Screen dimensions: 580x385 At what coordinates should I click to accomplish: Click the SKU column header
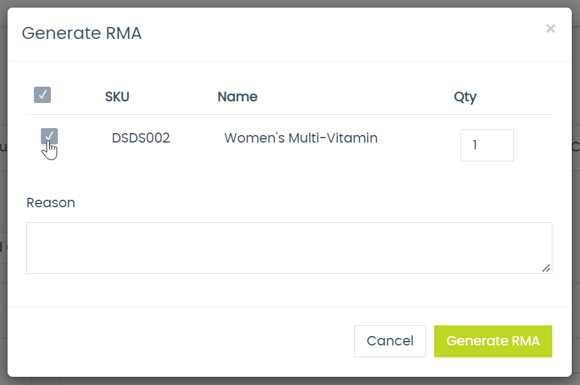(117, 97)
